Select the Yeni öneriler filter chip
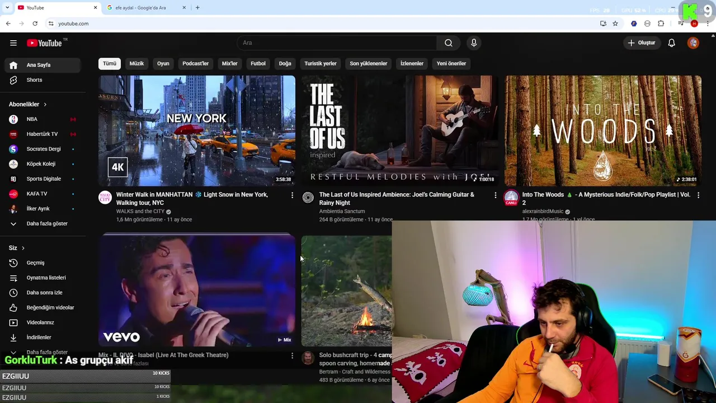Viewport: 716px width, 403px height. pos(451,63)
